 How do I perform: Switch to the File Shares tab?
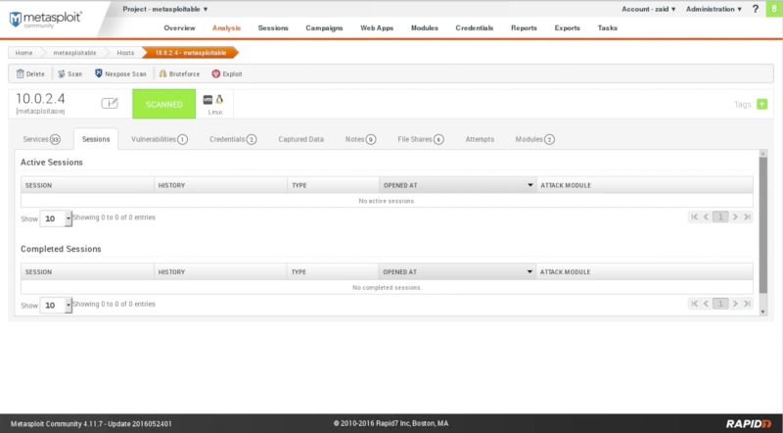[x=421, y=139]
